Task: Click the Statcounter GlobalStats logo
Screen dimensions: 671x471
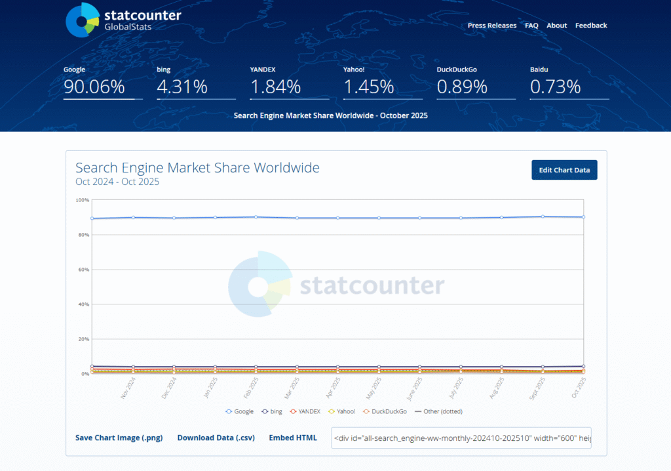Action: click(x=123, y=20)
